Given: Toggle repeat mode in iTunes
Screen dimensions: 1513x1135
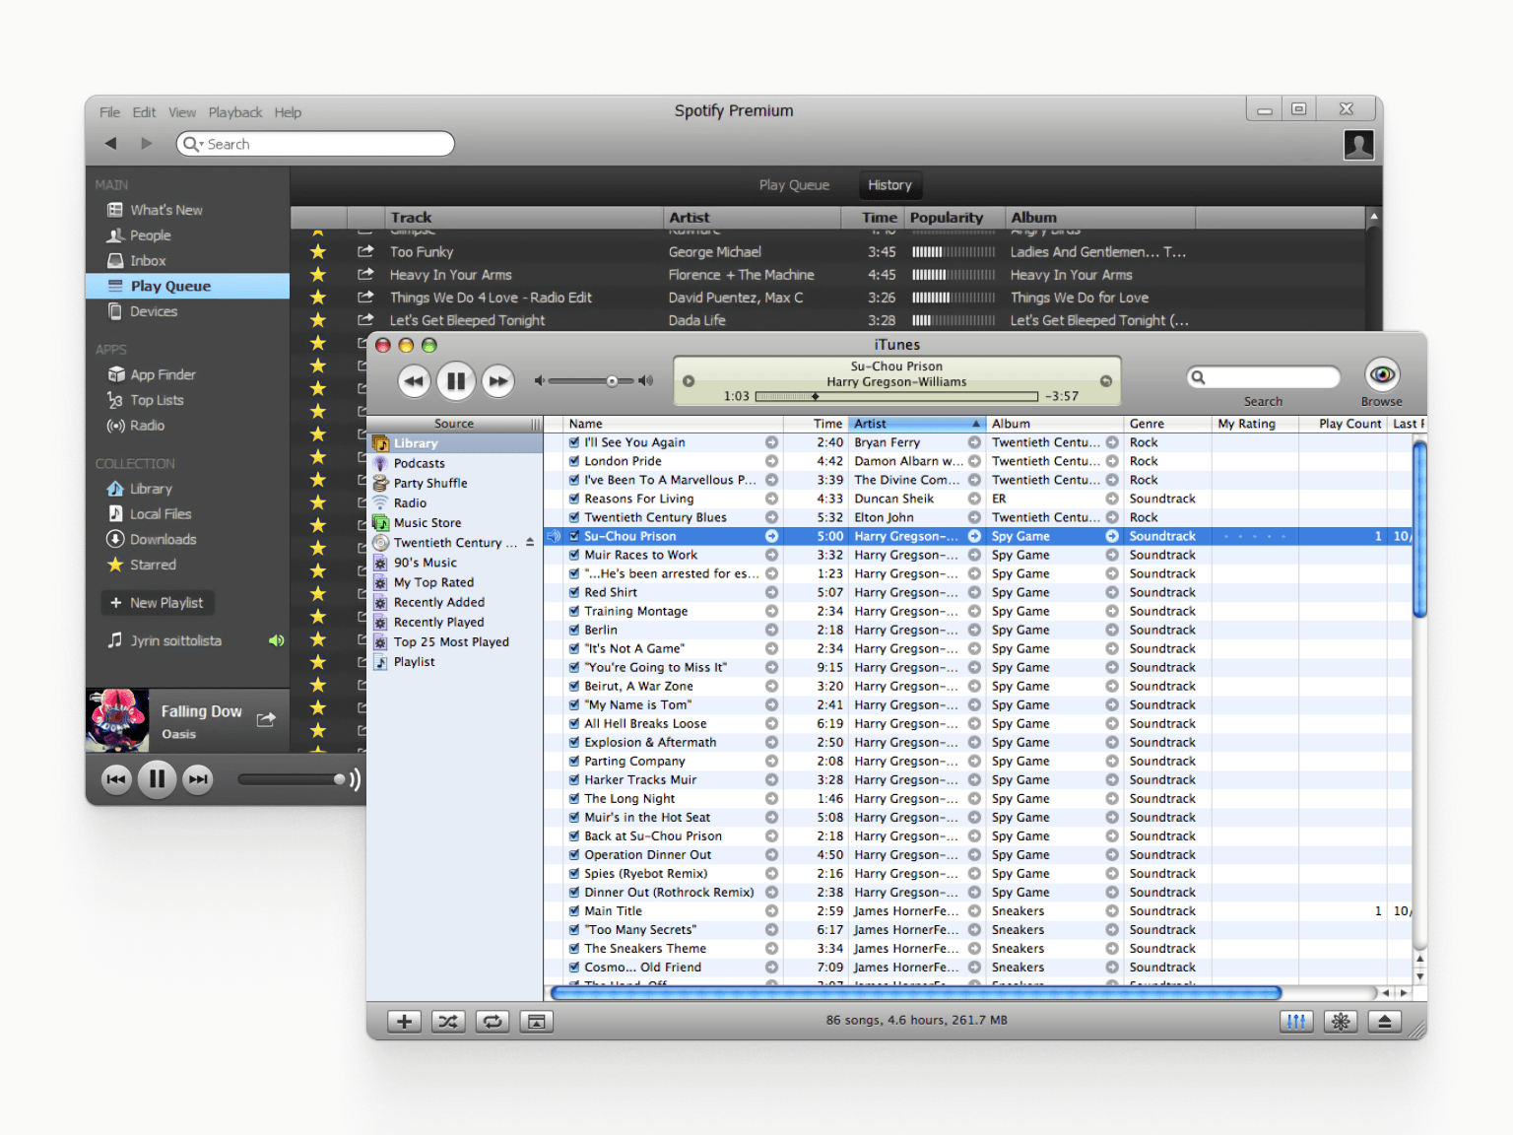Looking at the screenshot, I should pos(493,1022).
